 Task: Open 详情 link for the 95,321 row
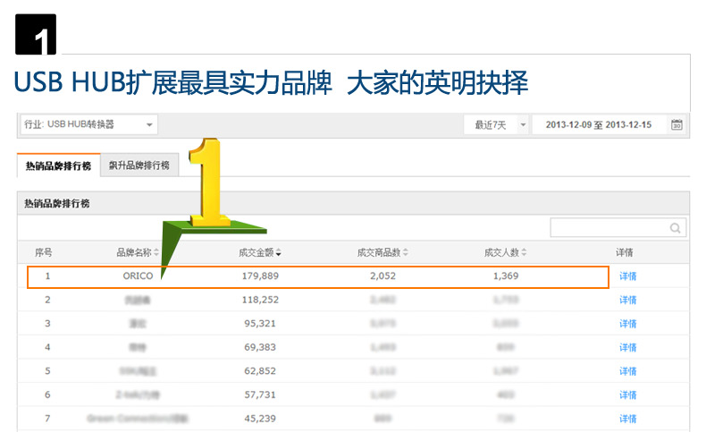(x=627, y=324)
